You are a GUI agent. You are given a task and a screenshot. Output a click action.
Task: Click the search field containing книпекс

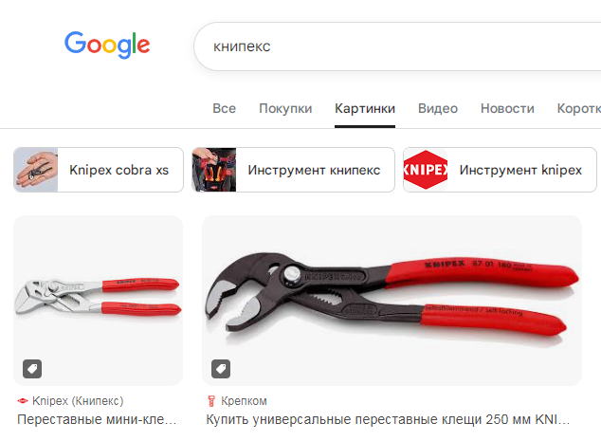[397, 46]
